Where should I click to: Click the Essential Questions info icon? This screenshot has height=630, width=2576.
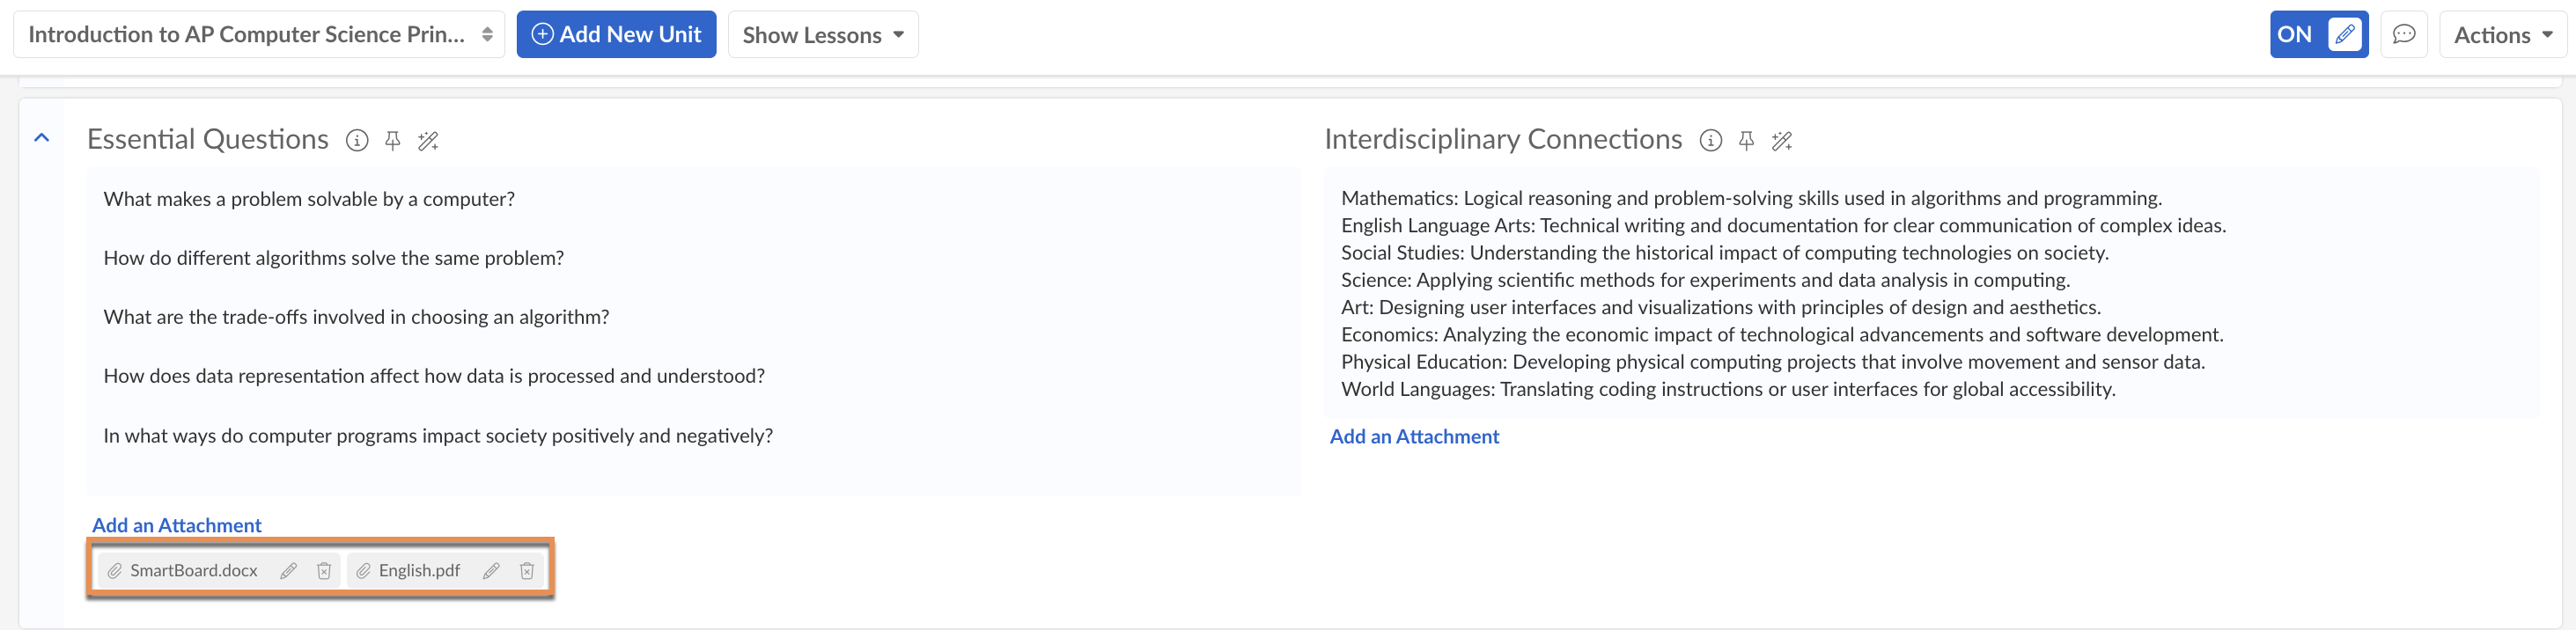pos(357,141)
